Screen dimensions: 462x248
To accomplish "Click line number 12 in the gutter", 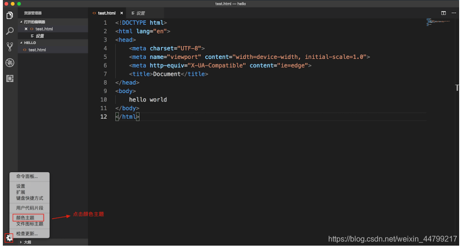I will (103, 116).
